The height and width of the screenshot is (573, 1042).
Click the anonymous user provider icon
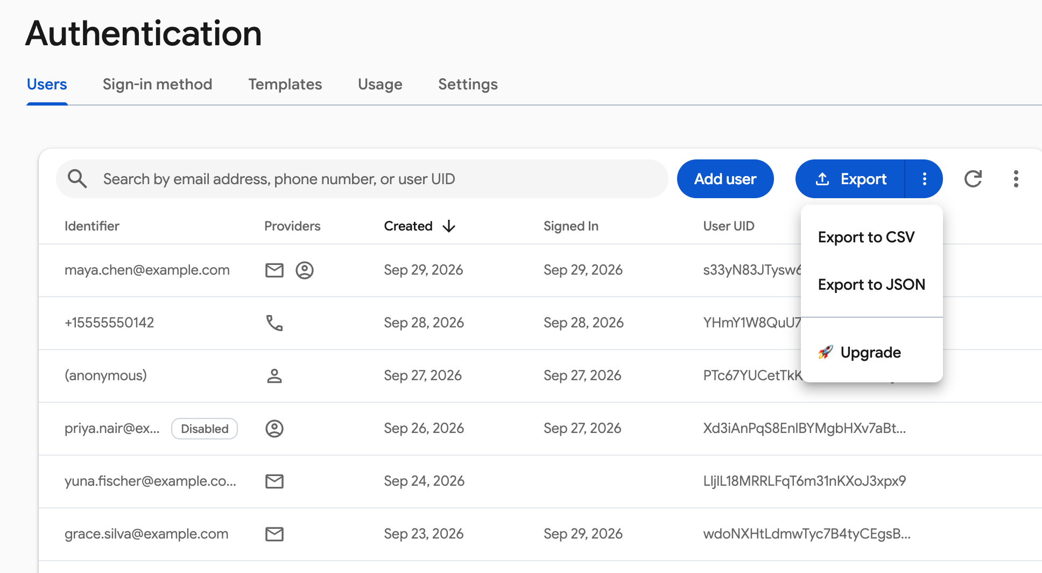coord(274,375)
